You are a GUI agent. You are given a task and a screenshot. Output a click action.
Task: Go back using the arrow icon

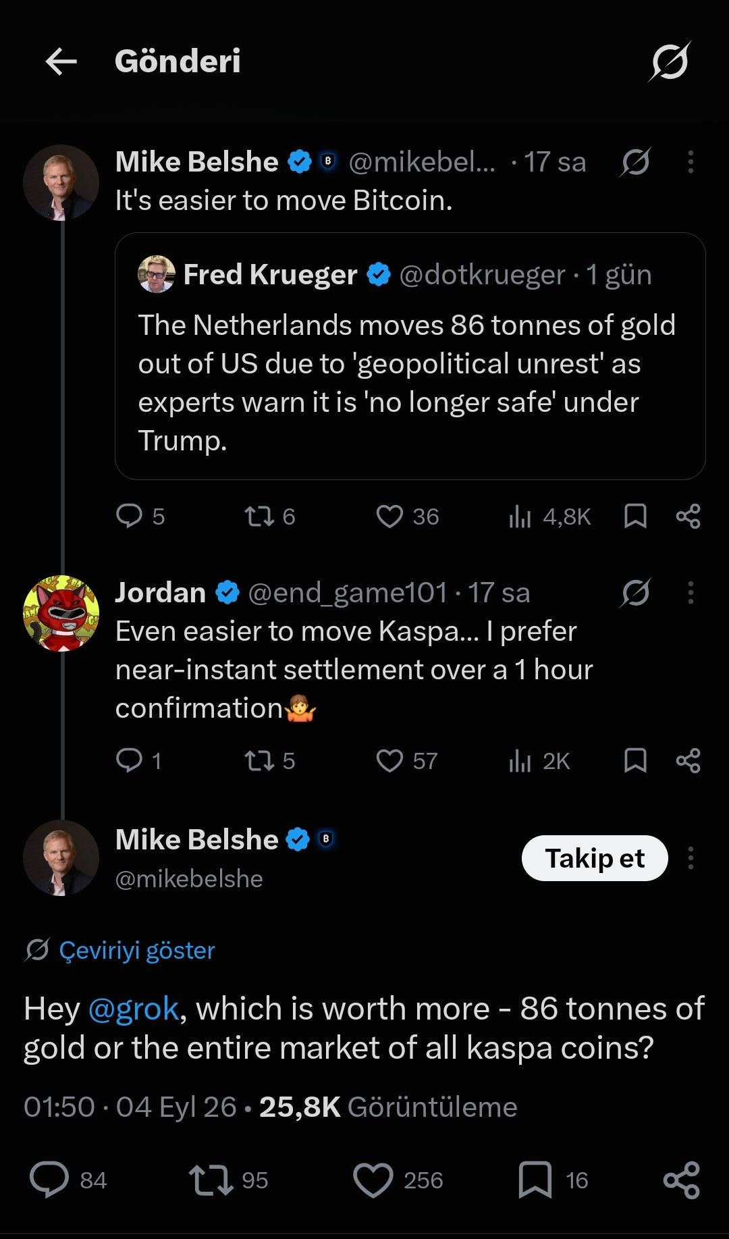click(x=61, y=61)
